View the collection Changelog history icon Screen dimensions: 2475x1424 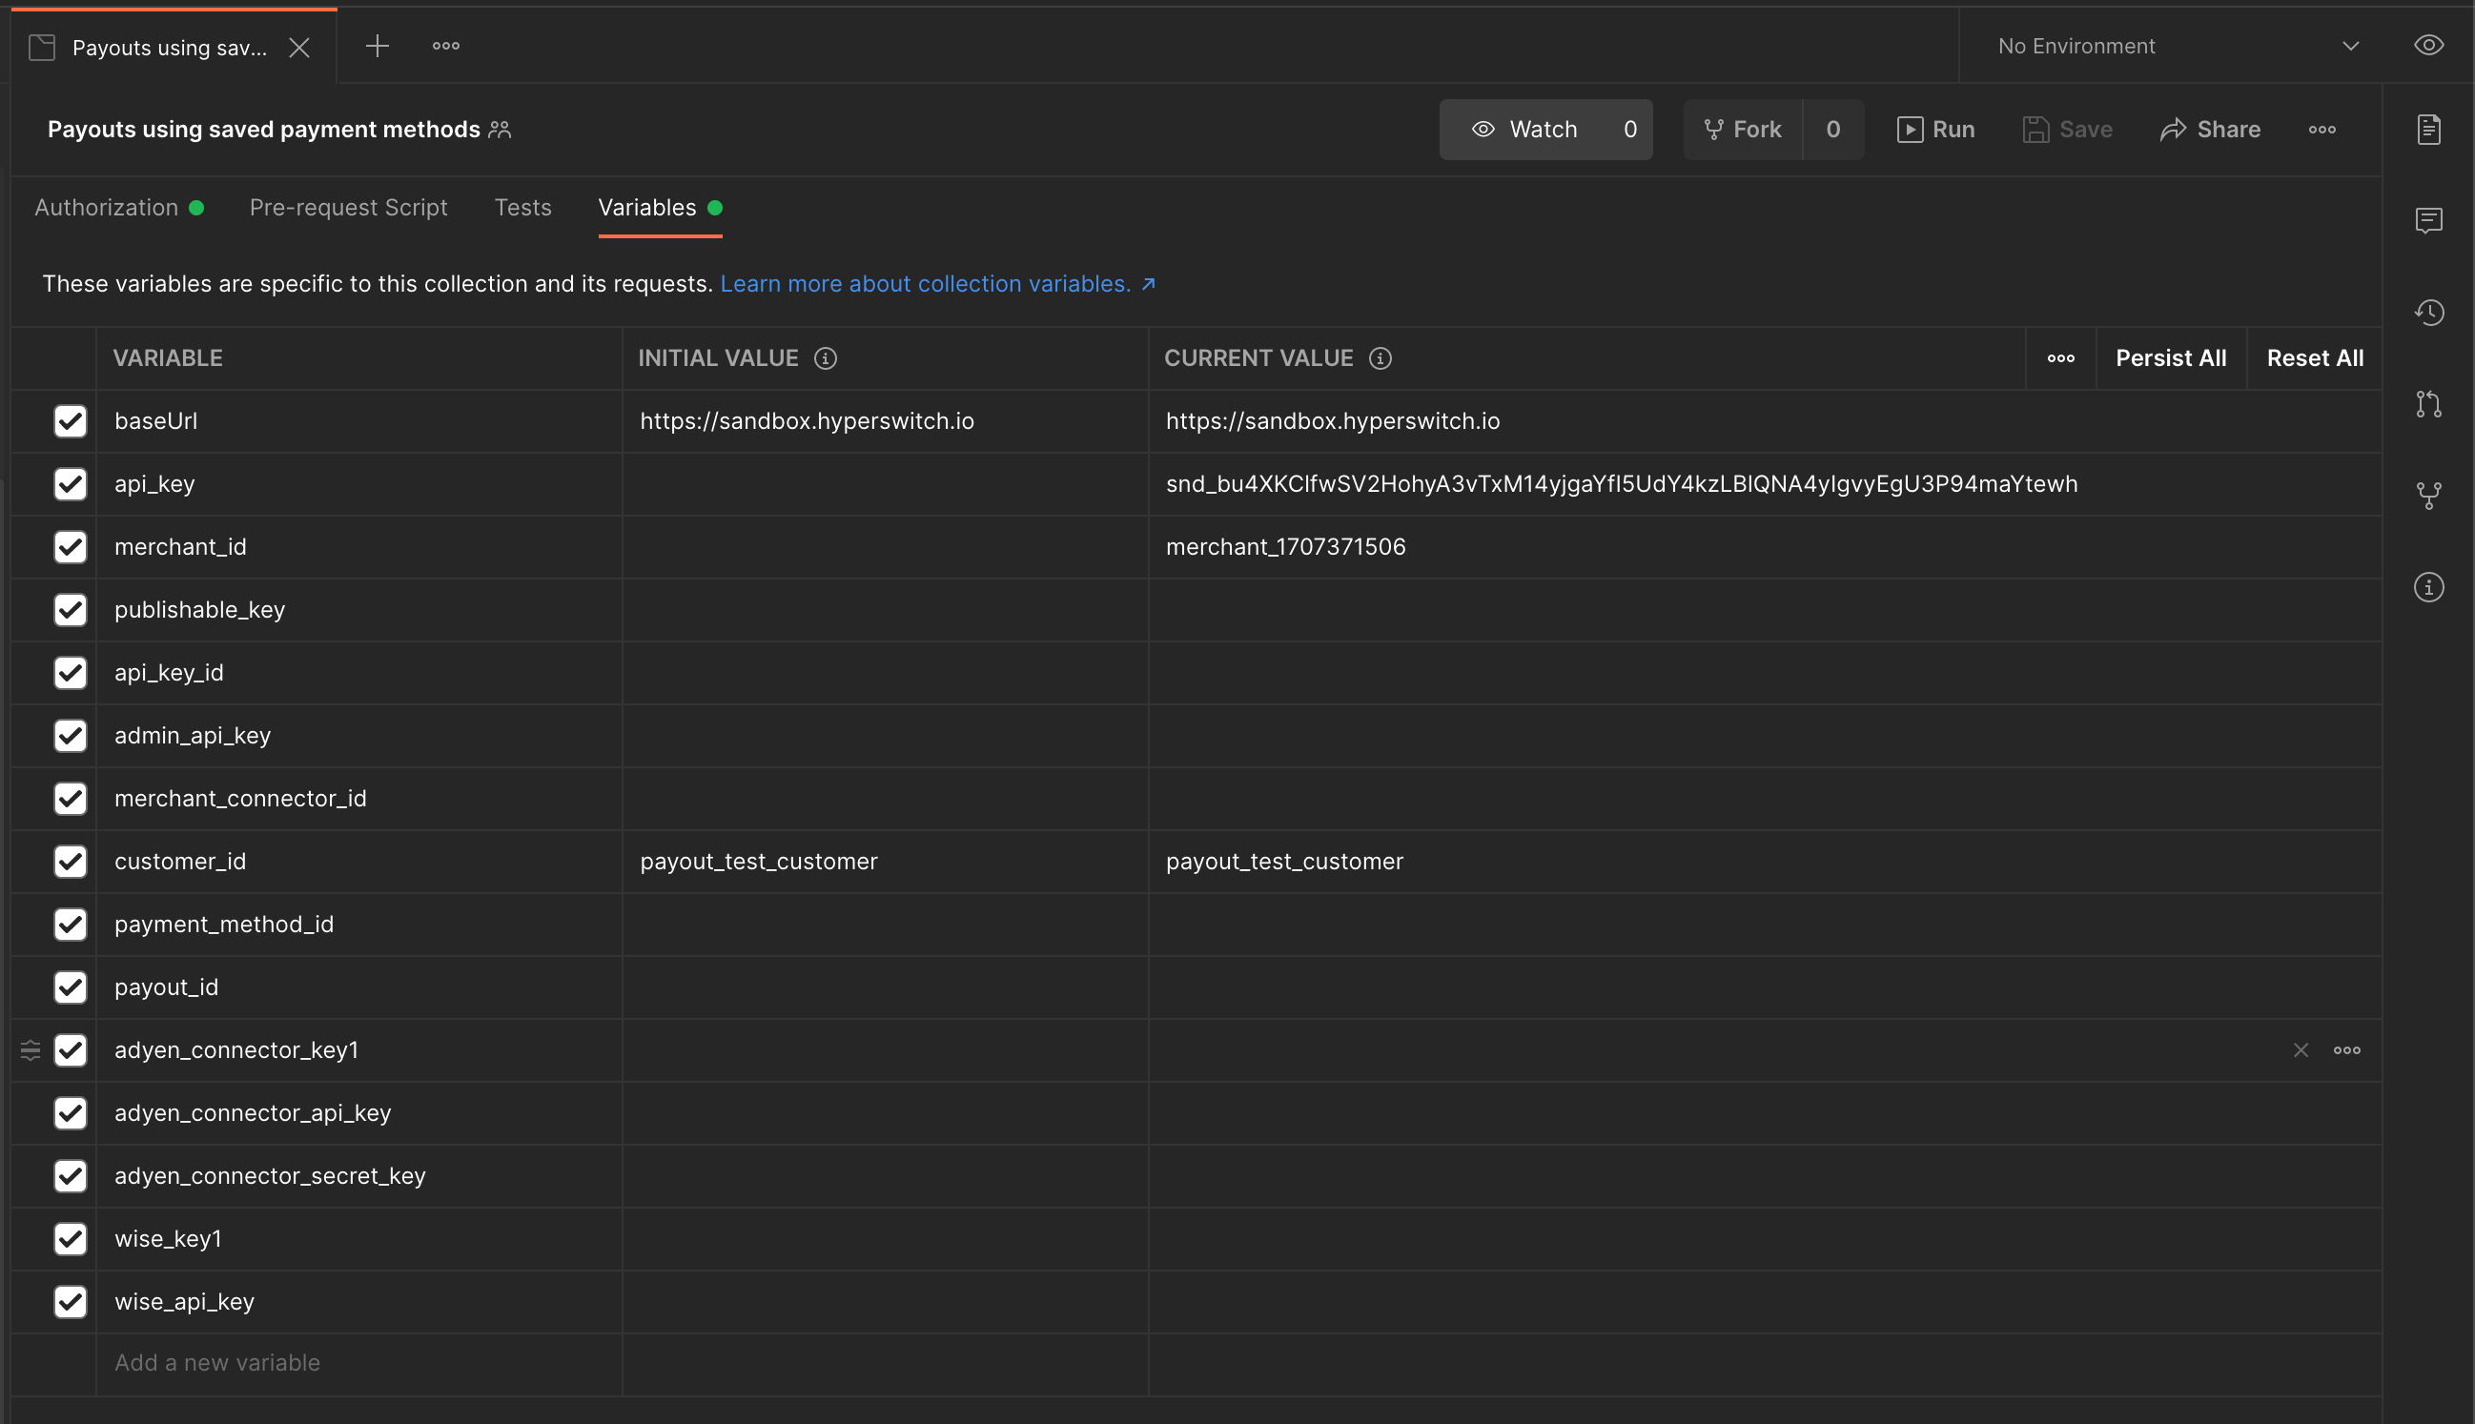pyautogui.click(x=2429, y=312)
